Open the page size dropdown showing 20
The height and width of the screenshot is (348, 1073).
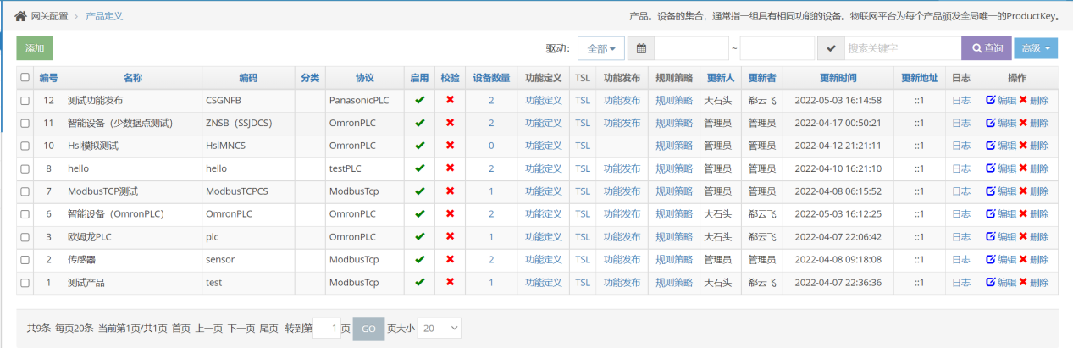coord(439,328)
